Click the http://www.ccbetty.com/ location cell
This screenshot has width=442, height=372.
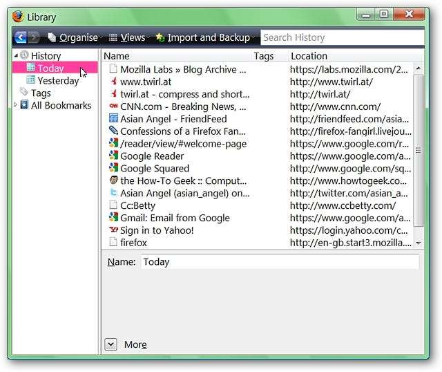pos(343,206)
